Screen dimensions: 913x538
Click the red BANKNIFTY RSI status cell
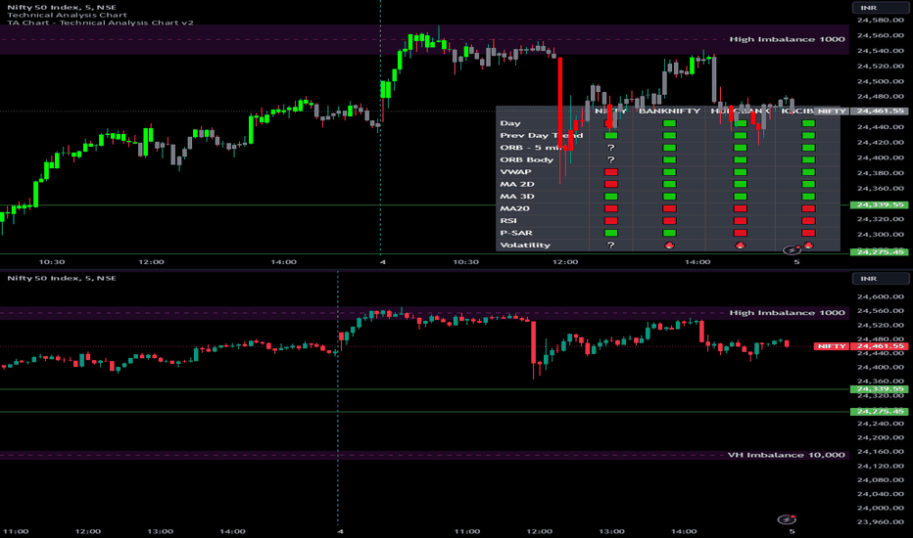point(669,221)
